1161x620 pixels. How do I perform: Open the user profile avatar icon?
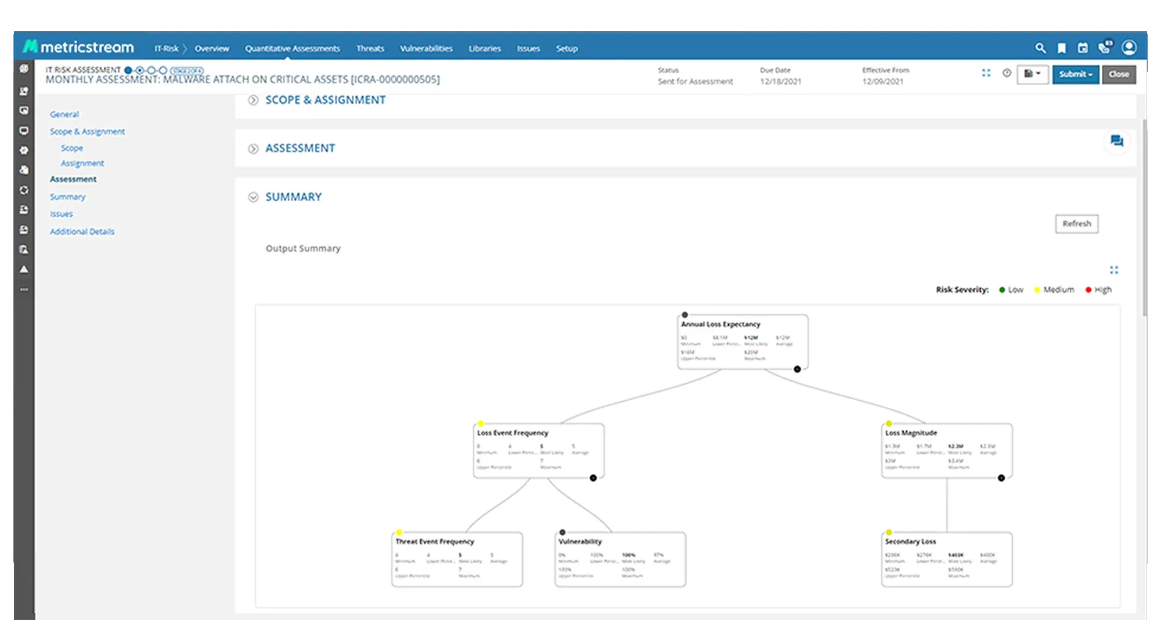coord(1129,47)
